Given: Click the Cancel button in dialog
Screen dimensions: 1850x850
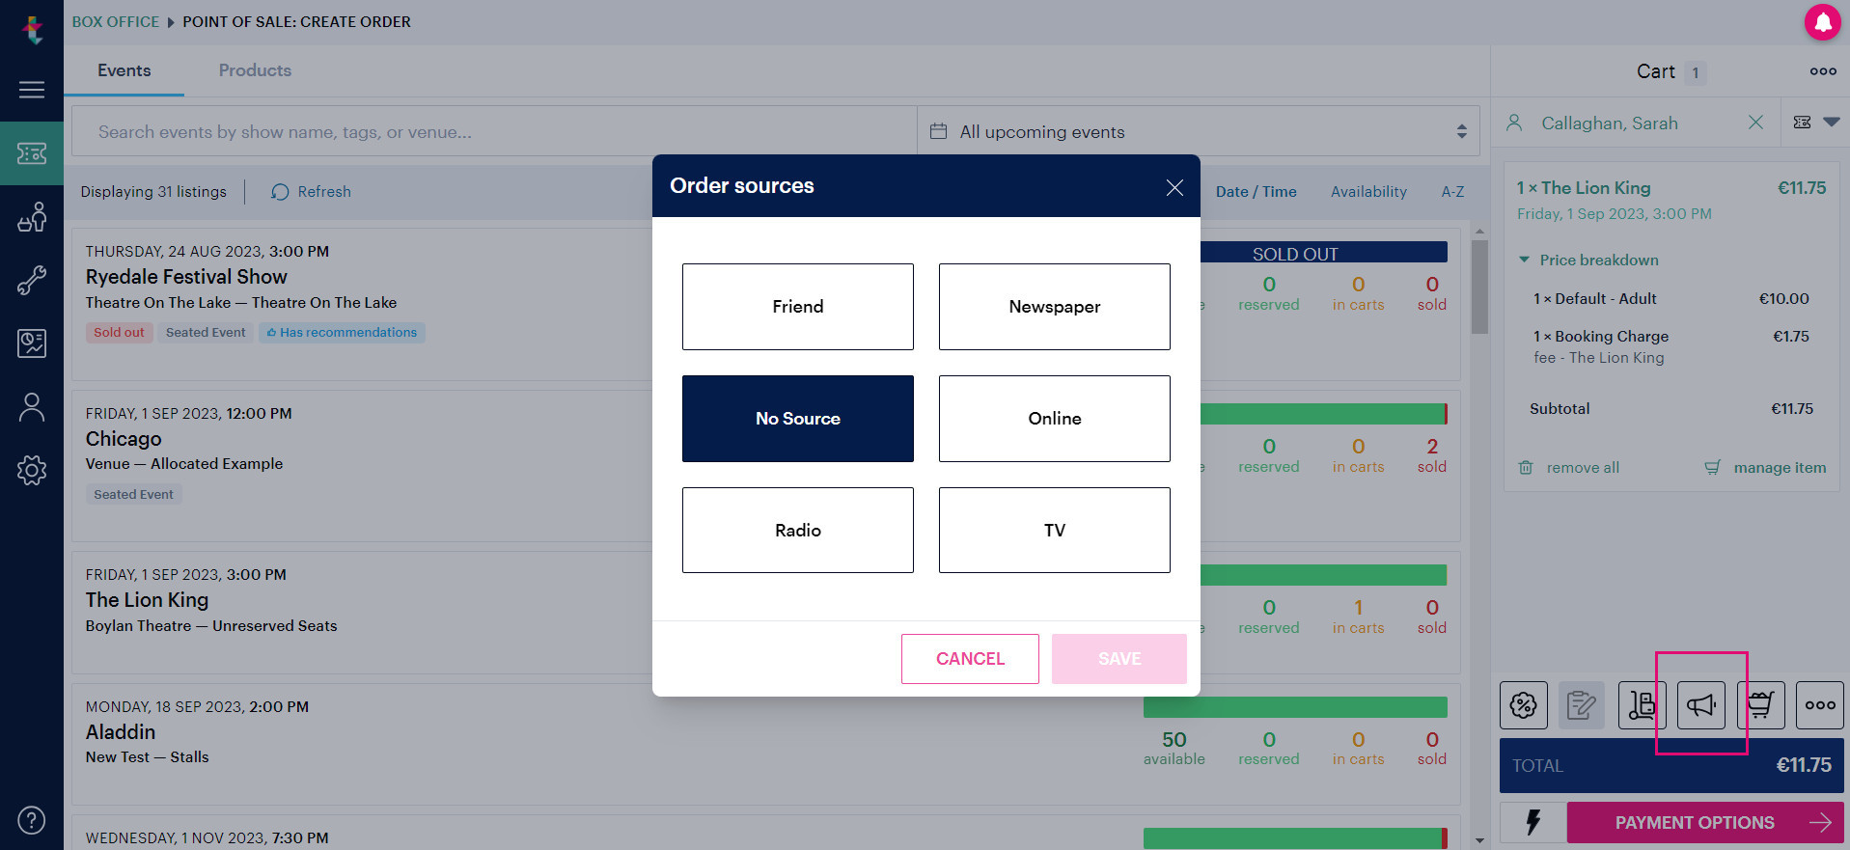Looking at the screenshot, I should 970,659.
